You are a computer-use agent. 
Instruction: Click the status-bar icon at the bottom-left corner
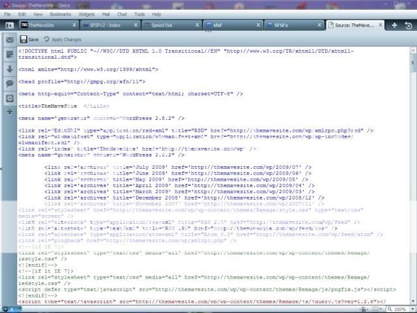pyautogui.click(x=5, y=309)
